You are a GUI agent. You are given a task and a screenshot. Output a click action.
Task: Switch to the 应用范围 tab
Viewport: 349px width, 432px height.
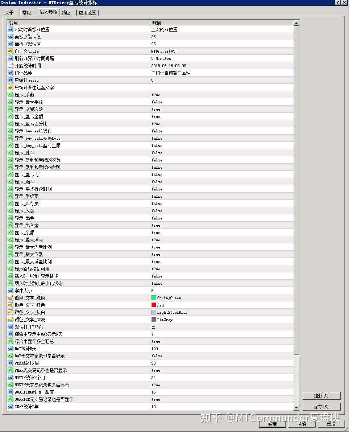(x=87, y=12)
